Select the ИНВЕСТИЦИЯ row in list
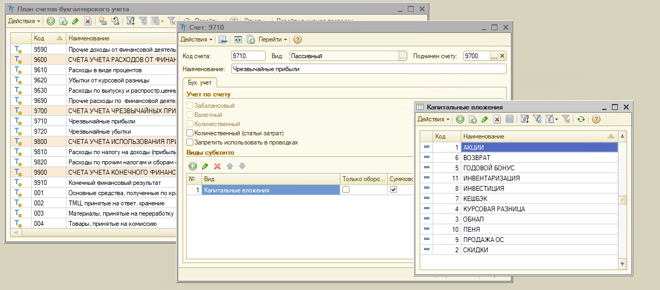The width and height of the screenshot is (660, 290). click(x=483, y=189)
